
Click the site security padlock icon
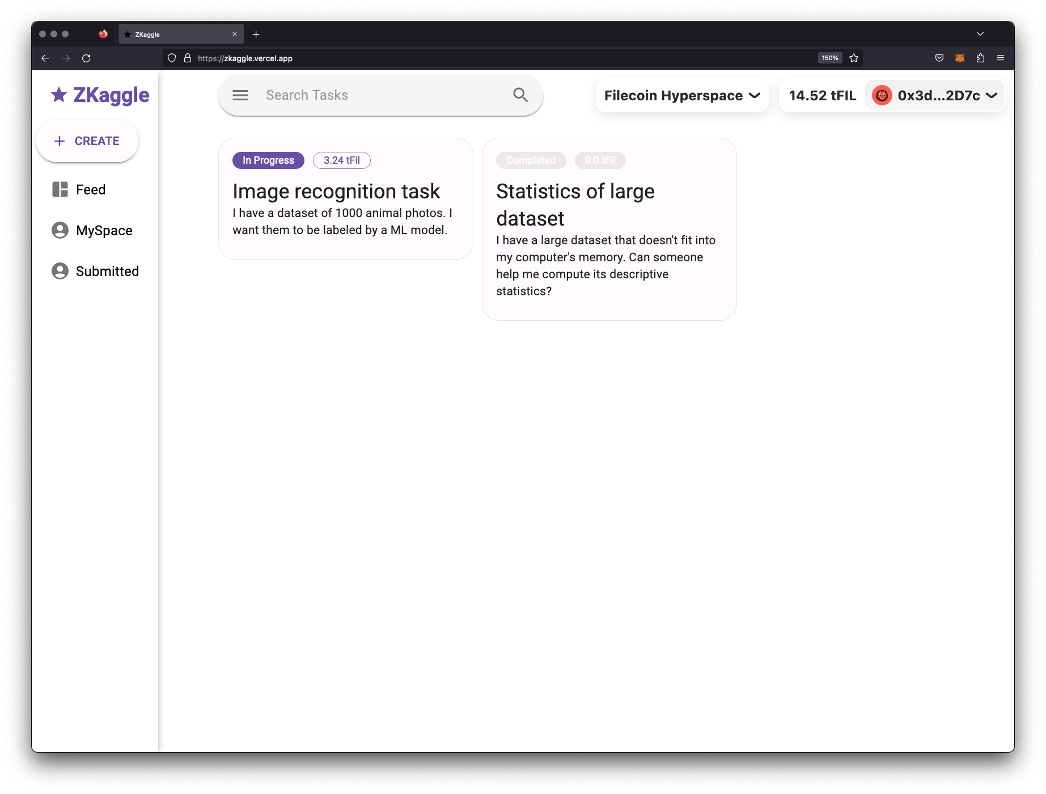188,58
